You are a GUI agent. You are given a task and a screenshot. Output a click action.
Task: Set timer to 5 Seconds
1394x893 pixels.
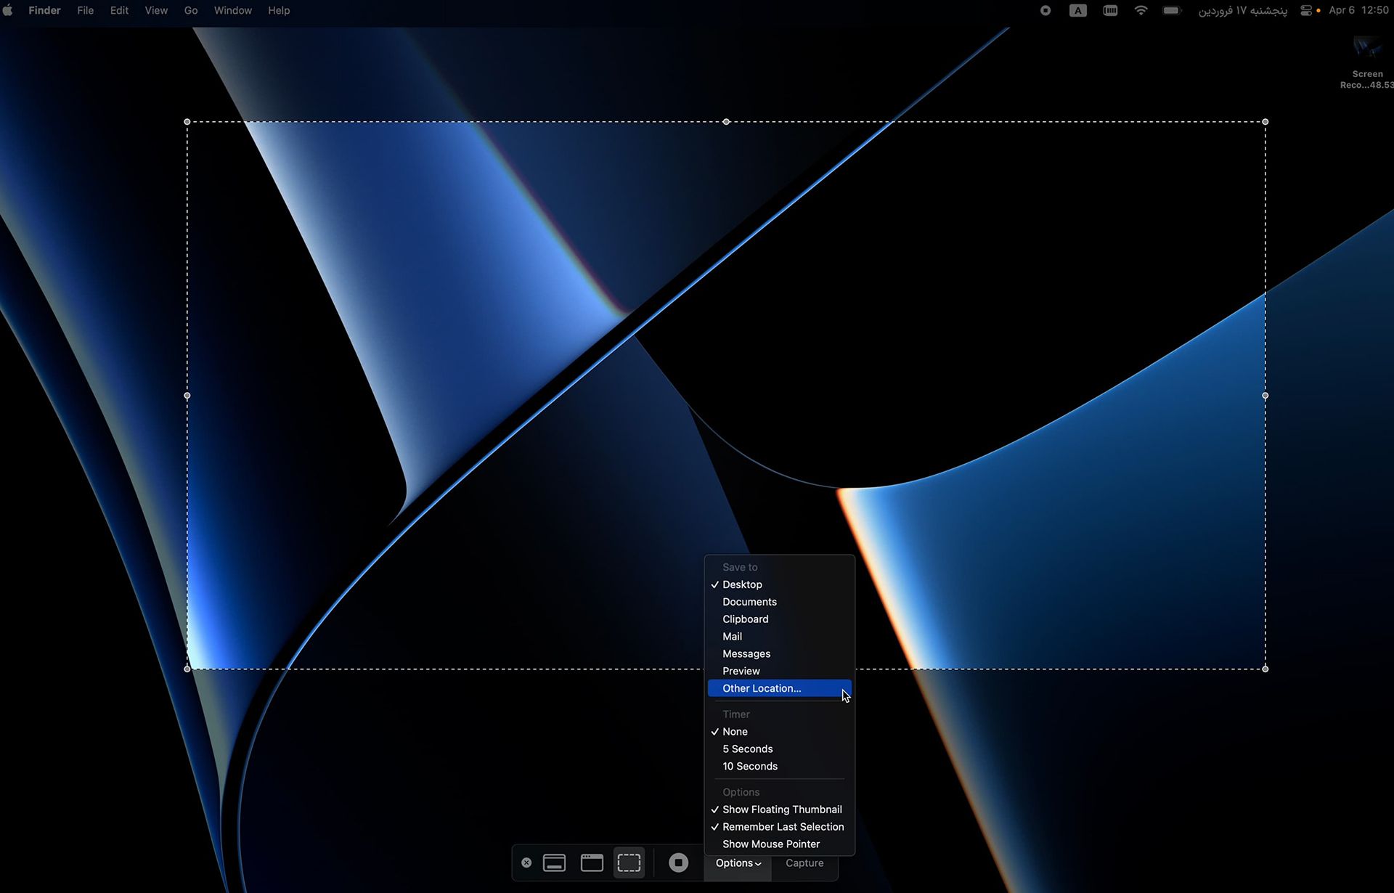[779, 749]
